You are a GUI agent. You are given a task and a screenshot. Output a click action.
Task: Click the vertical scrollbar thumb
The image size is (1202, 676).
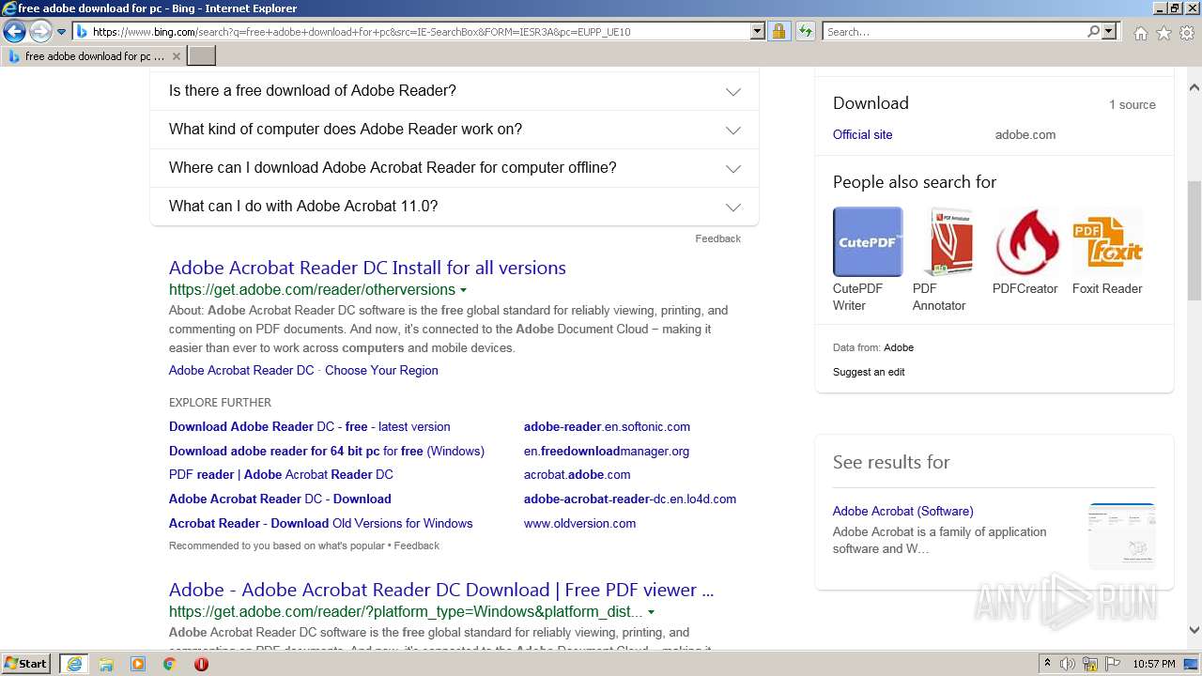pos(1194,240)
